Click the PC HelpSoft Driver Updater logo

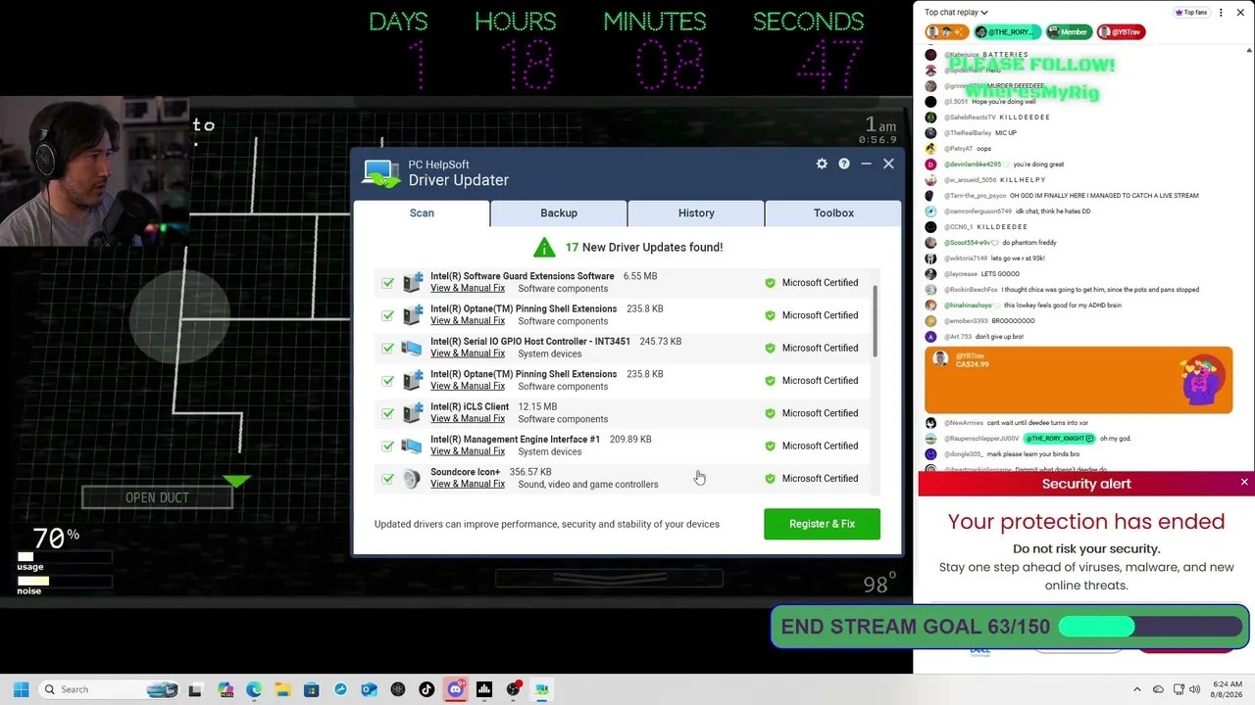[380, 173]
